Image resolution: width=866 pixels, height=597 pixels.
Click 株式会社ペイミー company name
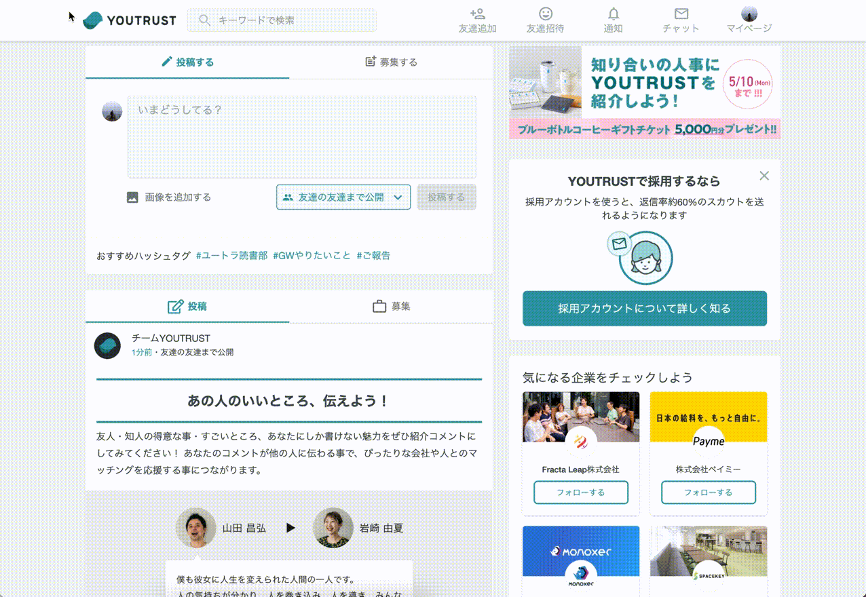pyautogui.click(x=709, y=469)
